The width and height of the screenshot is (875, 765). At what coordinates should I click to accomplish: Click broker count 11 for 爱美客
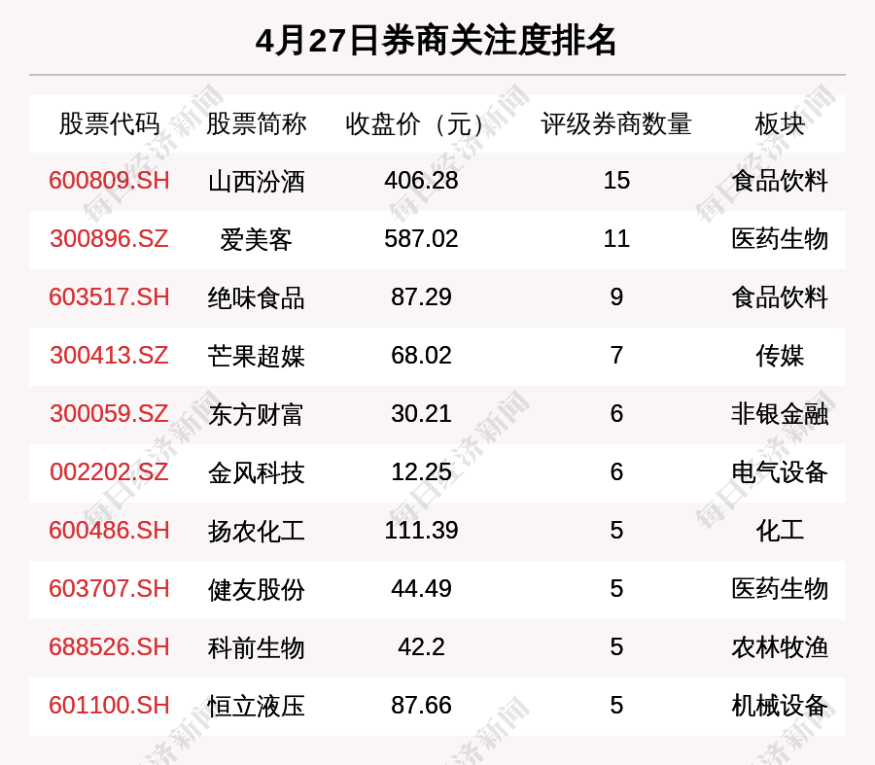(x=616, y=239)
